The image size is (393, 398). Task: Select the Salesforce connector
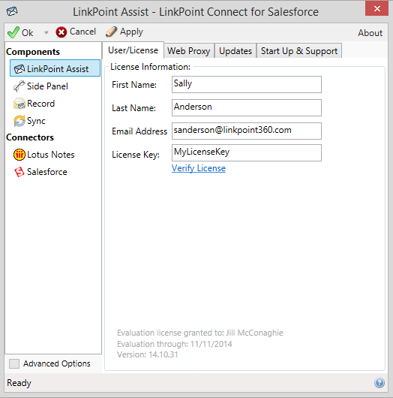pyautogui.click(x=40, y=172)
